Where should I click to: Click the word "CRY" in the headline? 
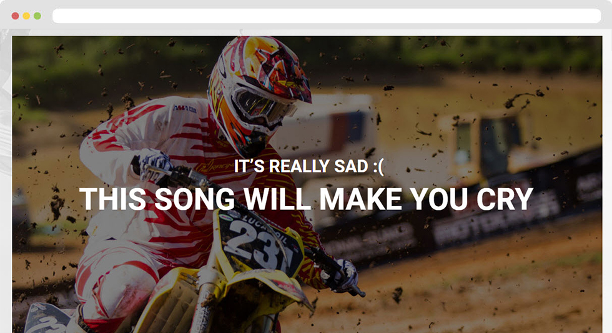tap(505, 199)
